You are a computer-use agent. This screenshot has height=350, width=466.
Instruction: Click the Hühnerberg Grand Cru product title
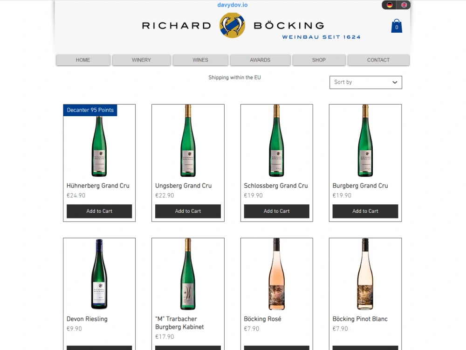tap(98, 186)
